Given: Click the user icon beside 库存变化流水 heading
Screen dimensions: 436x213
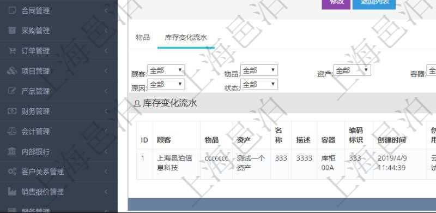Looking at the screenshot, I should [x=137, y=104].
